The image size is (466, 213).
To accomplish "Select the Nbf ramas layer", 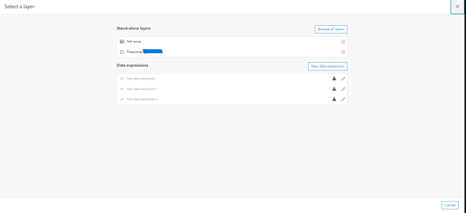I will (x=134, y=42).
